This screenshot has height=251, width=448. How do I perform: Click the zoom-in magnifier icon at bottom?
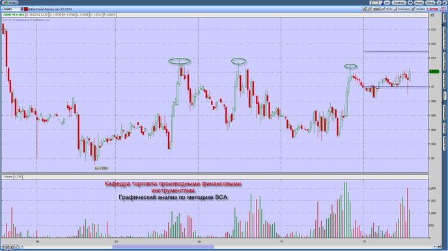8,246
